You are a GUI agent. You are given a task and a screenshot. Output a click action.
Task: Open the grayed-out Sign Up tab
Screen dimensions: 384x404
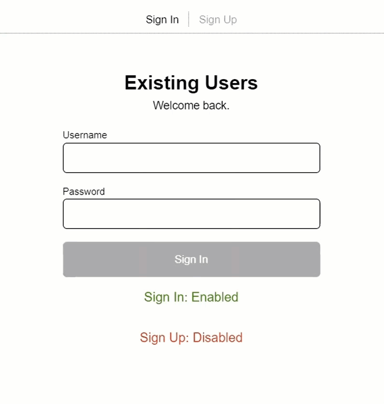tap(218, 20)
